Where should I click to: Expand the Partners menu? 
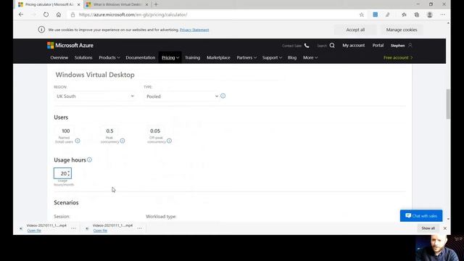pos(246,58)
